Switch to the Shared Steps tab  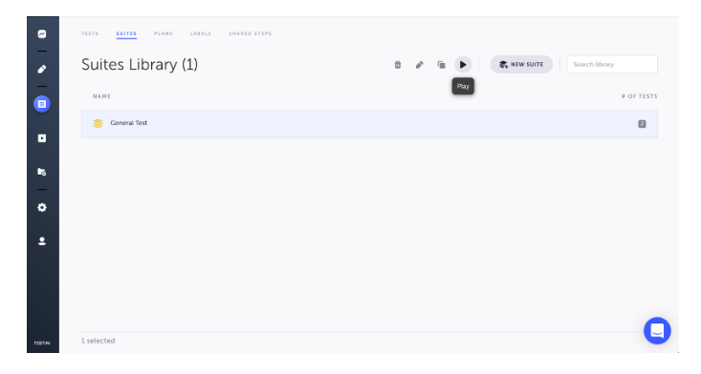point(251,33)
